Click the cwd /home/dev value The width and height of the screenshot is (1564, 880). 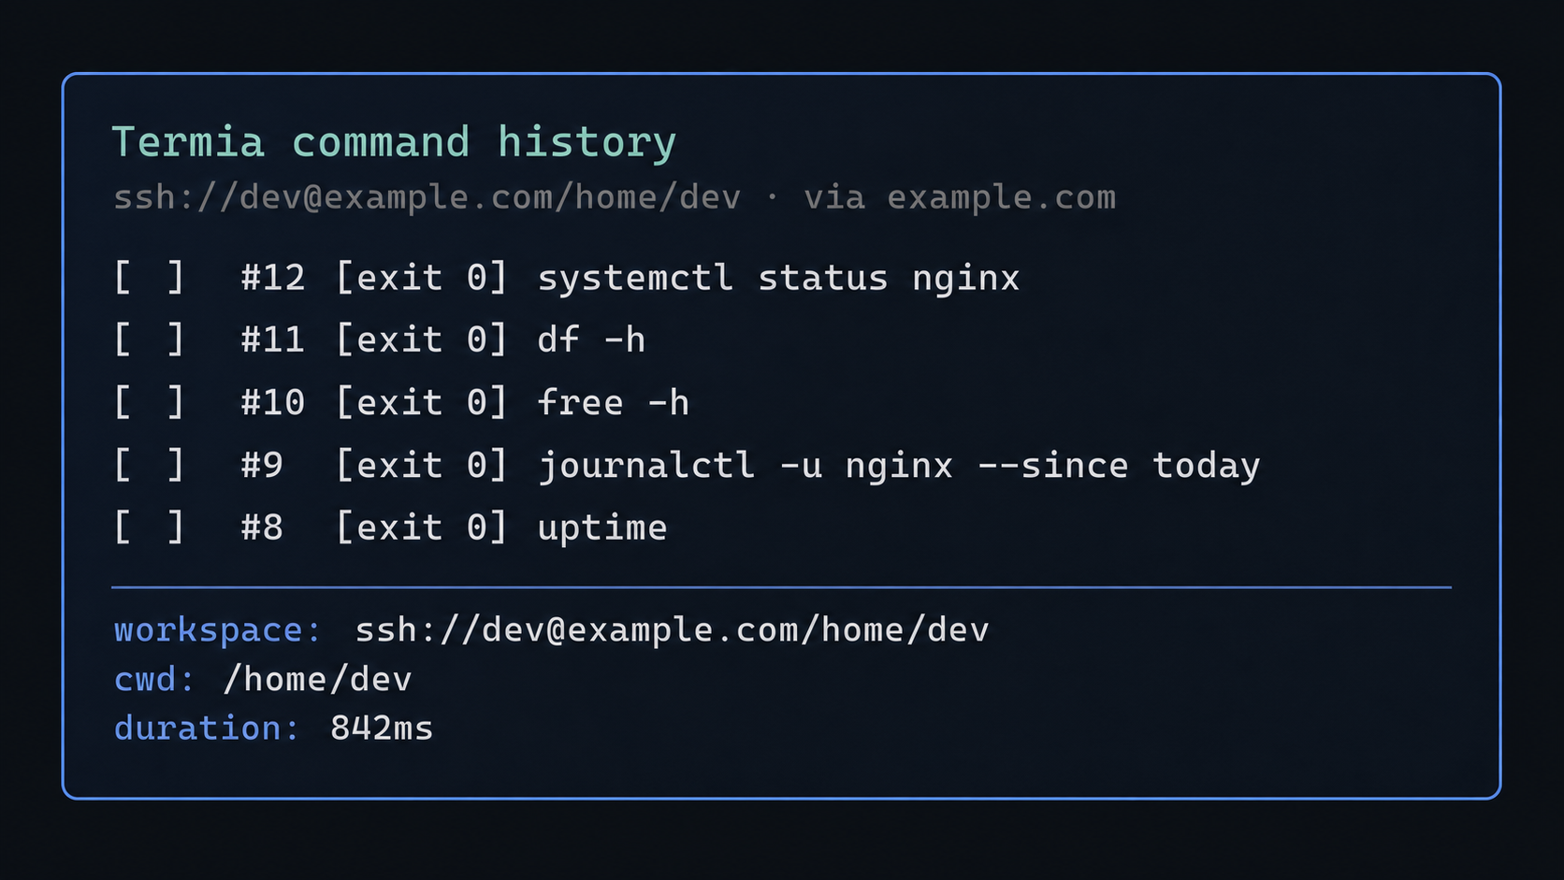pyautogui.click(x=317, y=679)
